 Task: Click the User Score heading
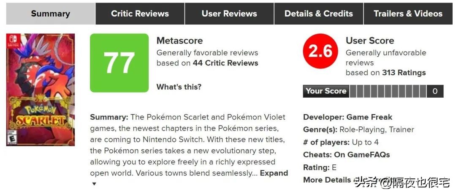click(x=370, y=41)
